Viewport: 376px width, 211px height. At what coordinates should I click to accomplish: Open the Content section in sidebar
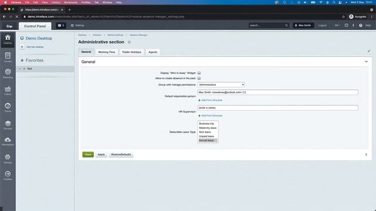click(8, 57)
